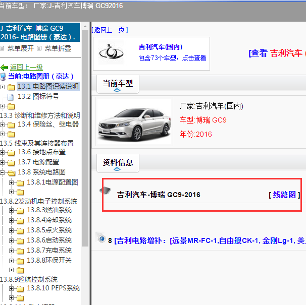The image size is (306, 305).
Task: Expand the 13.8.1电源配置图 node
Action: point(11,182)
